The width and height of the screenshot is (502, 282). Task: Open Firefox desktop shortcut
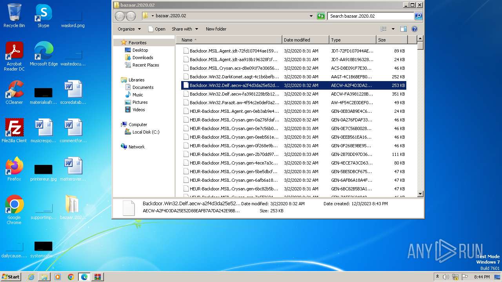pos(14,169)
